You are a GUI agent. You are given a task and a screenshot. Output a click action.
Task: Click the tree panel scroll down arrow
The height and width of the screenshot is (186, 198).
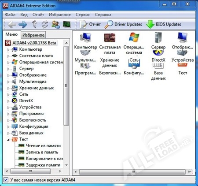66,165
